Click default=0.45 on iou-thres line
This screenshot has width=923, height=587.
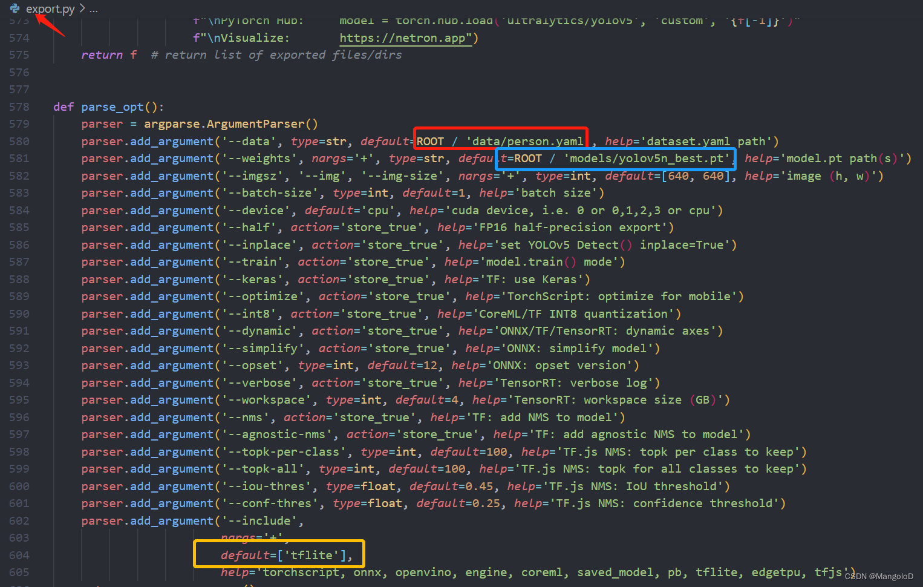(451, 487)
